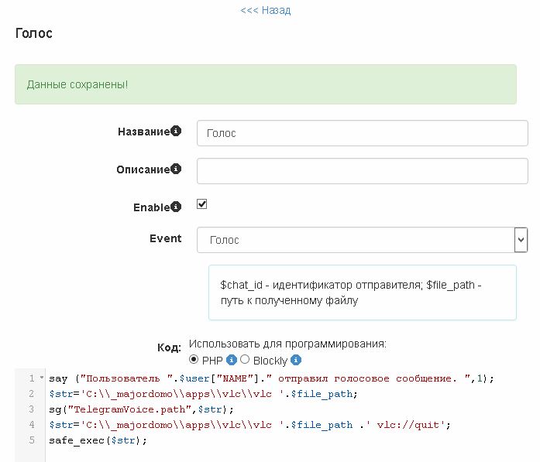The image size is (540, 462).
Task: Go back via <<< Назад link
Action: 266,10
